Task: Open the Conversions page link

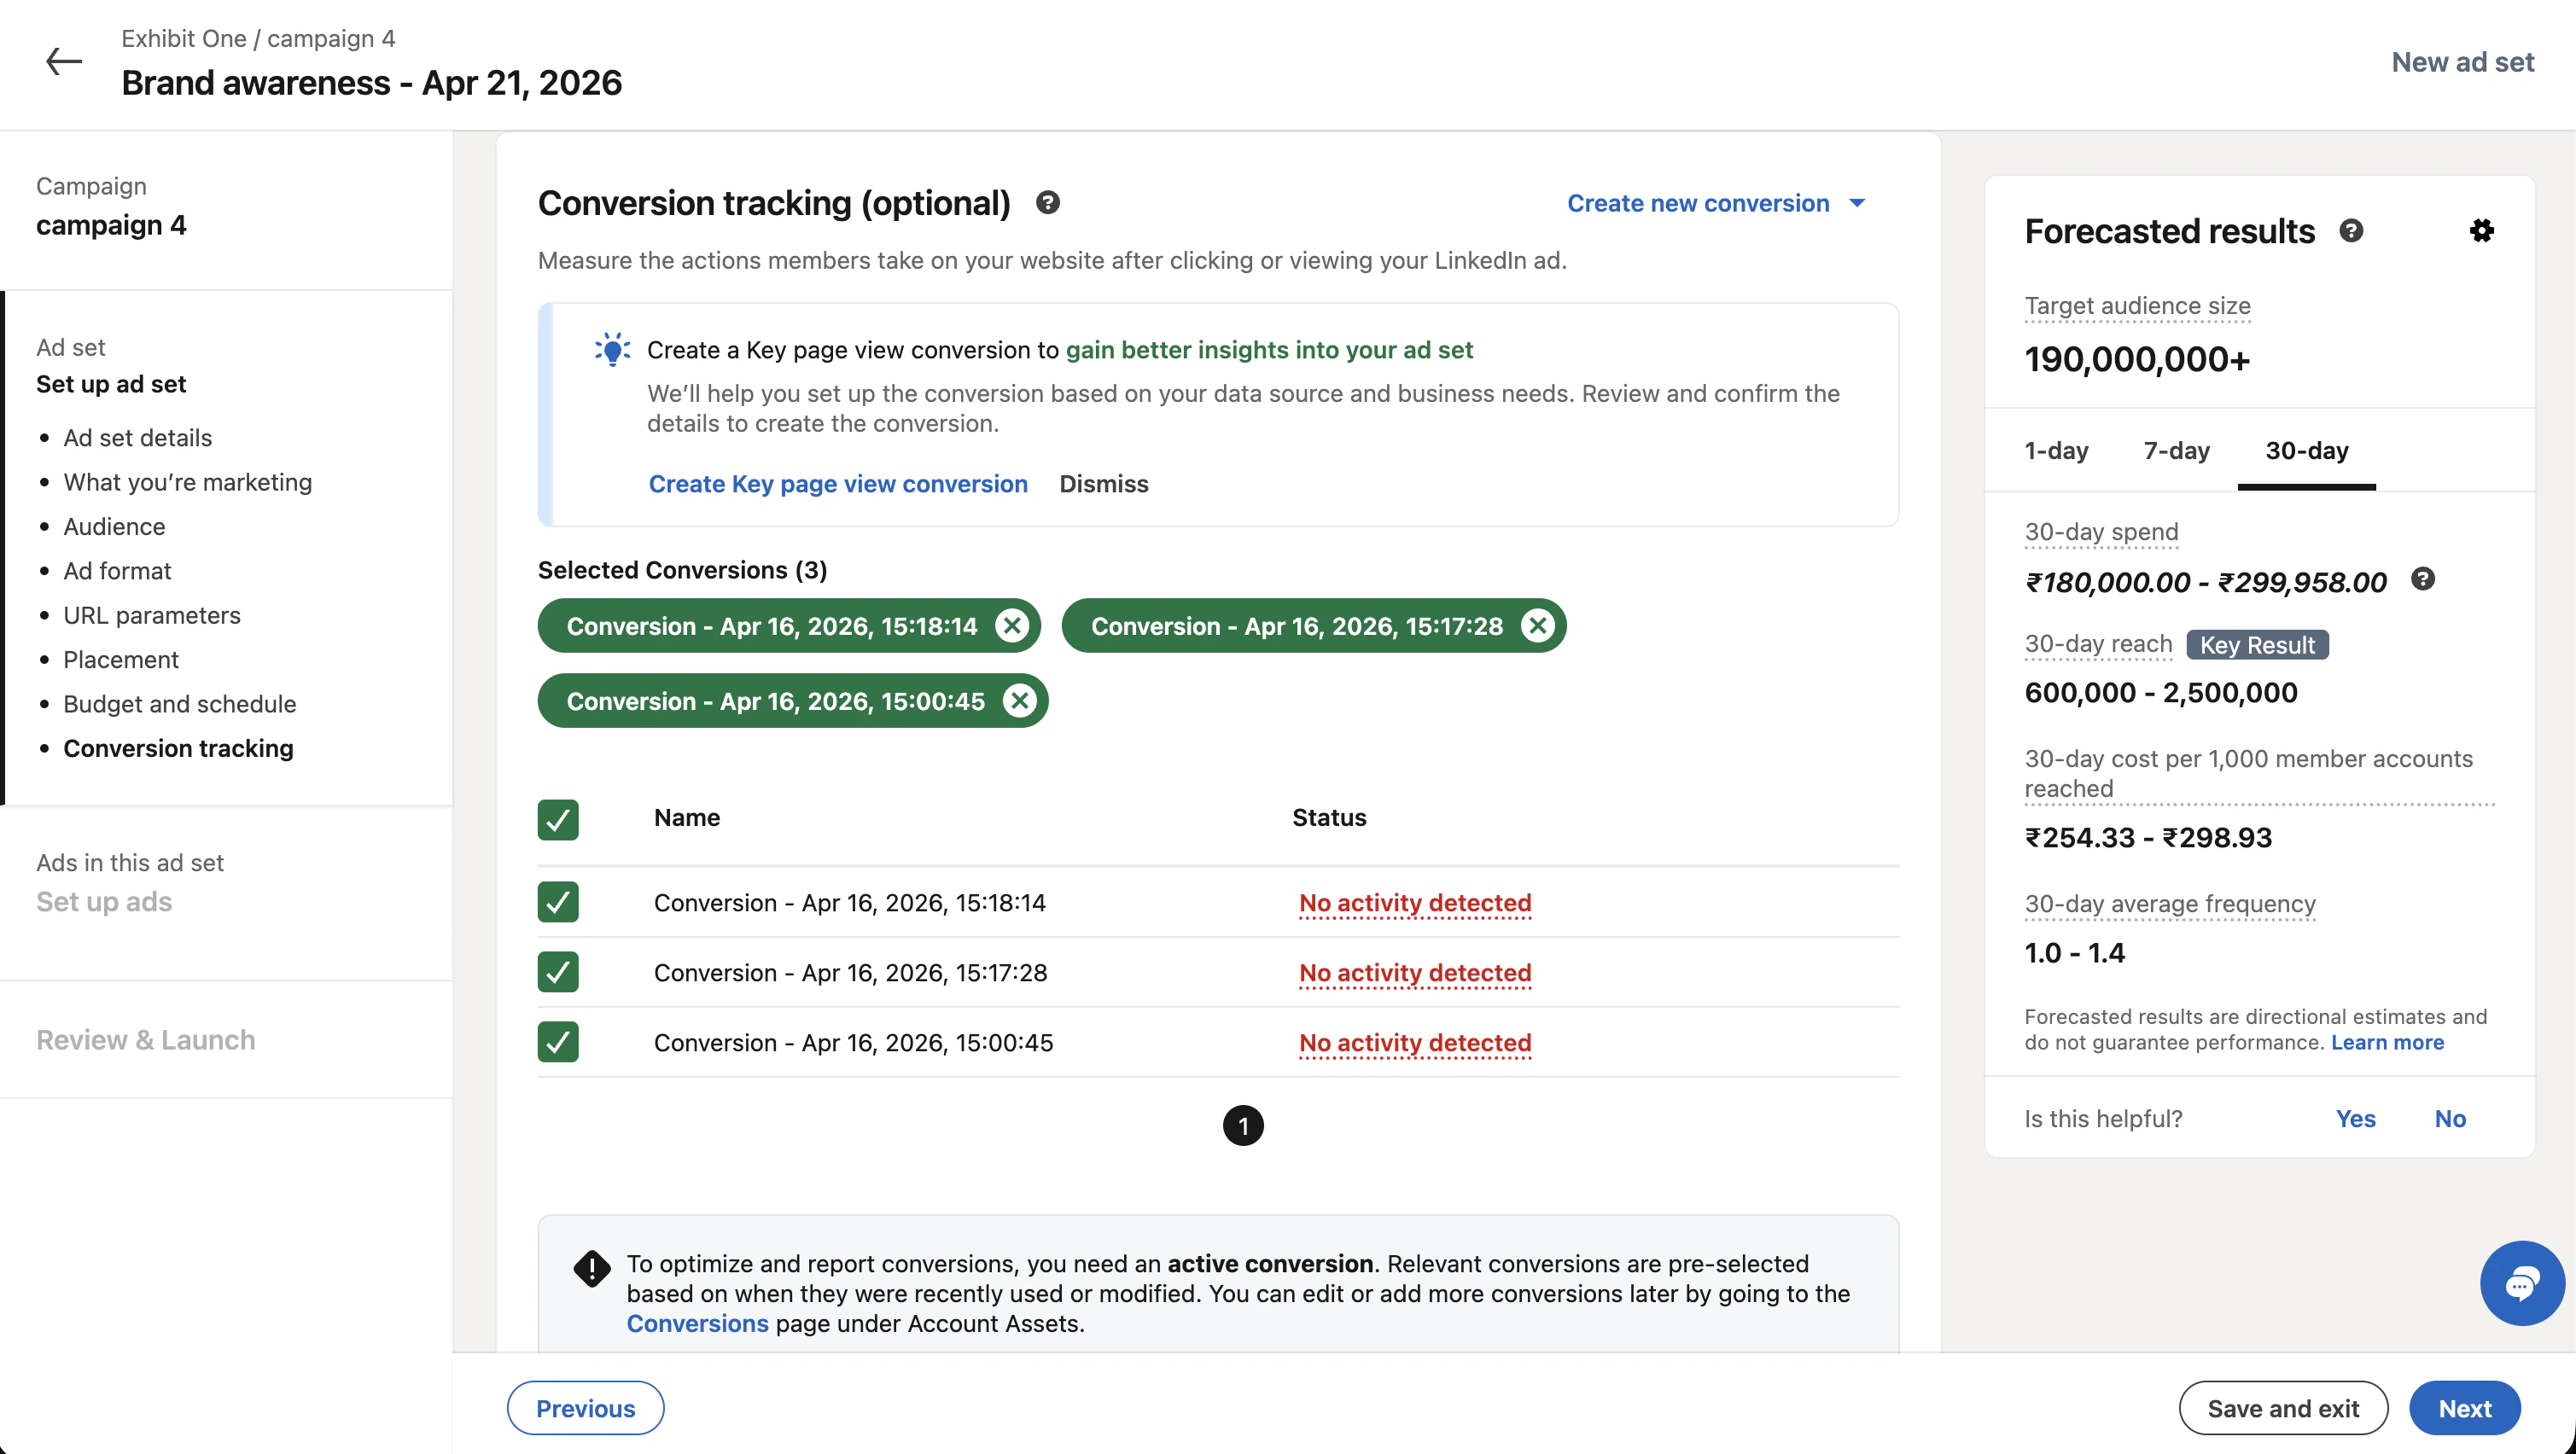Action: [x=697, y=1324]
